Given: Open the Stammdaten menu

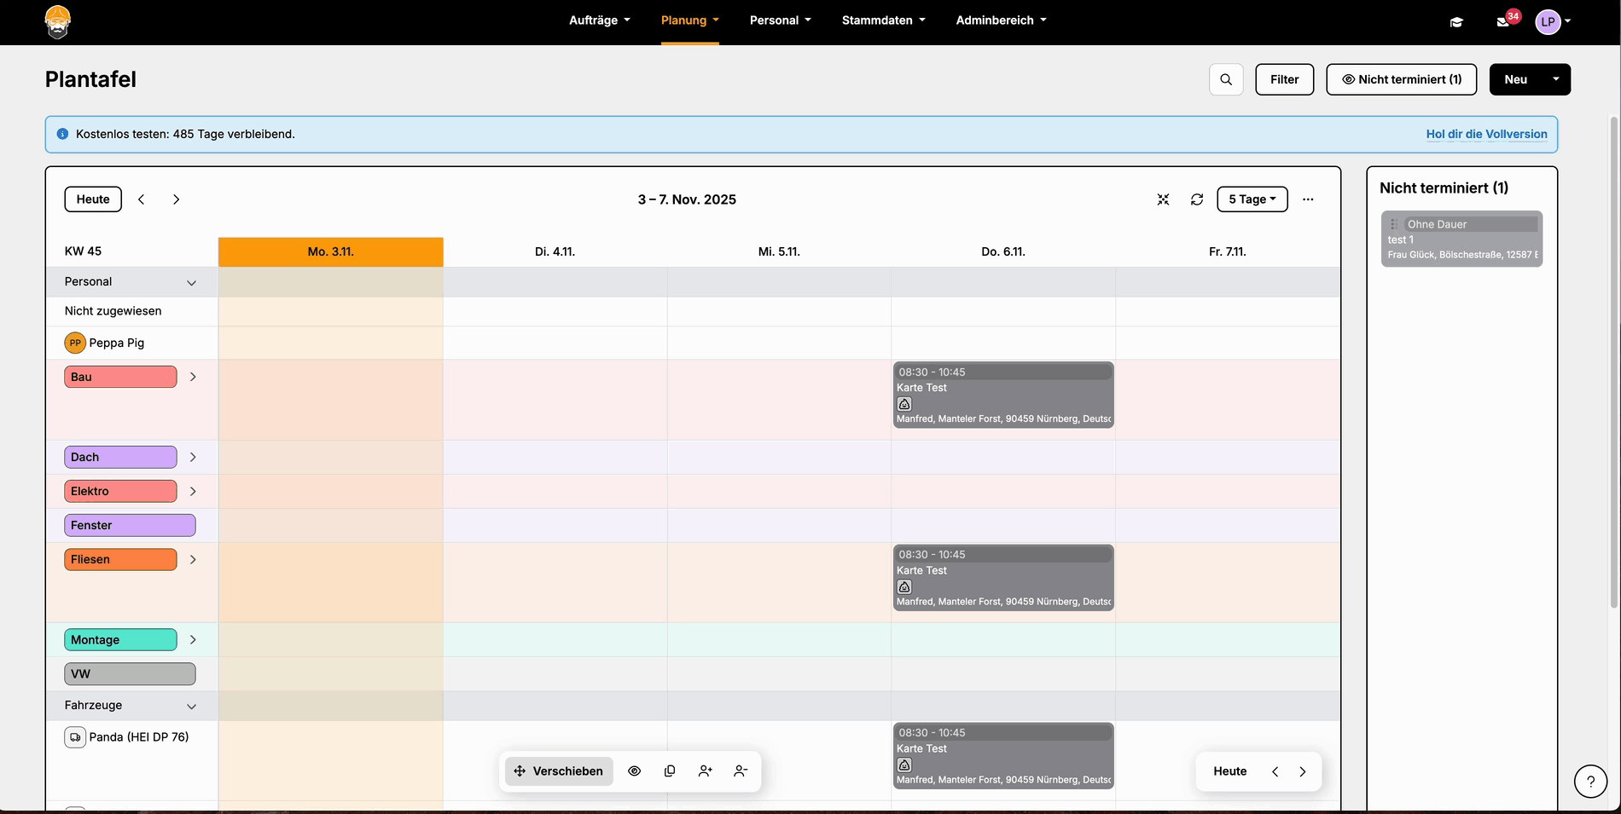Looking at the screenshot, I should click(x=883, y=20).
